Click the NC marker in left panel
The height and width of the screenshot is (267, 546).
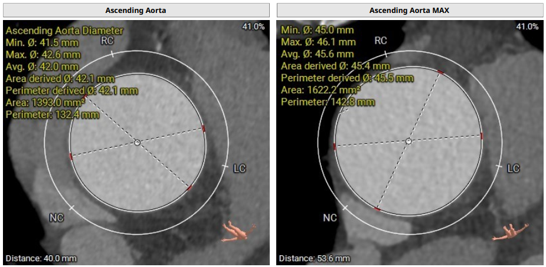[56, 217]
